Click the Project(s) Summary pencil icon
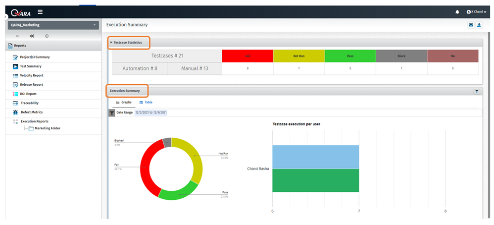Image resolution: width=494 pixels, height=225 pixels. pyautogui.click(x=15, y=57)
